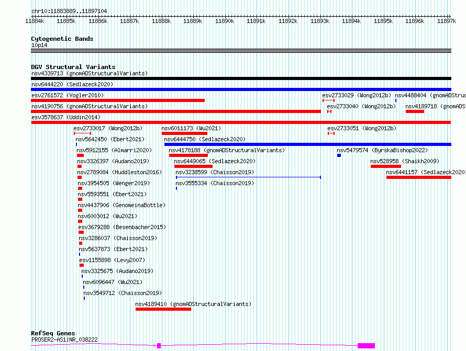Click the nsv4437906 GenomeinaBottle variant label
This screenshot has width=466, height=351.
121,205
